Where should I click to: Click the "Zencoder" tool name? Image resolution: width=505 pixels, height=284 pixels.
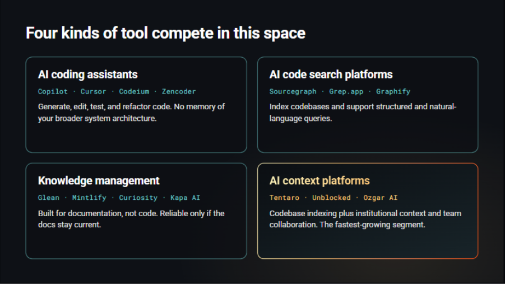[x=179, y=91]
